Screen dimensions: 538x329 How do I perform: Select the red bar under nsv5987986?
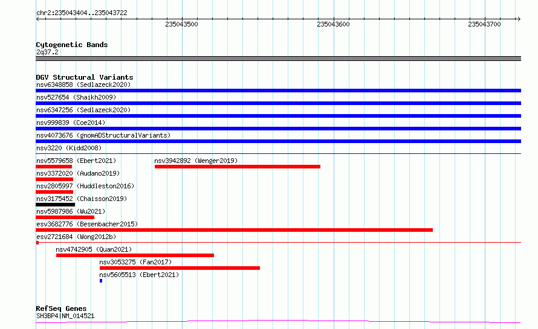coord(65,217)
